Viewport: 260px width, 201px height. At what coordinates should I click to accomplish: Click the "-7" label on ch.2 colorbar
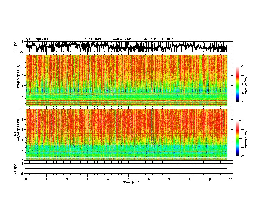242,156
